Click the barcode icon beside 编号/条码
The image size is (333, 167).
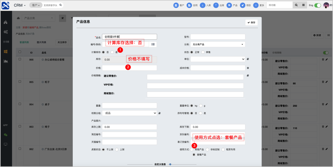(153, 44)
